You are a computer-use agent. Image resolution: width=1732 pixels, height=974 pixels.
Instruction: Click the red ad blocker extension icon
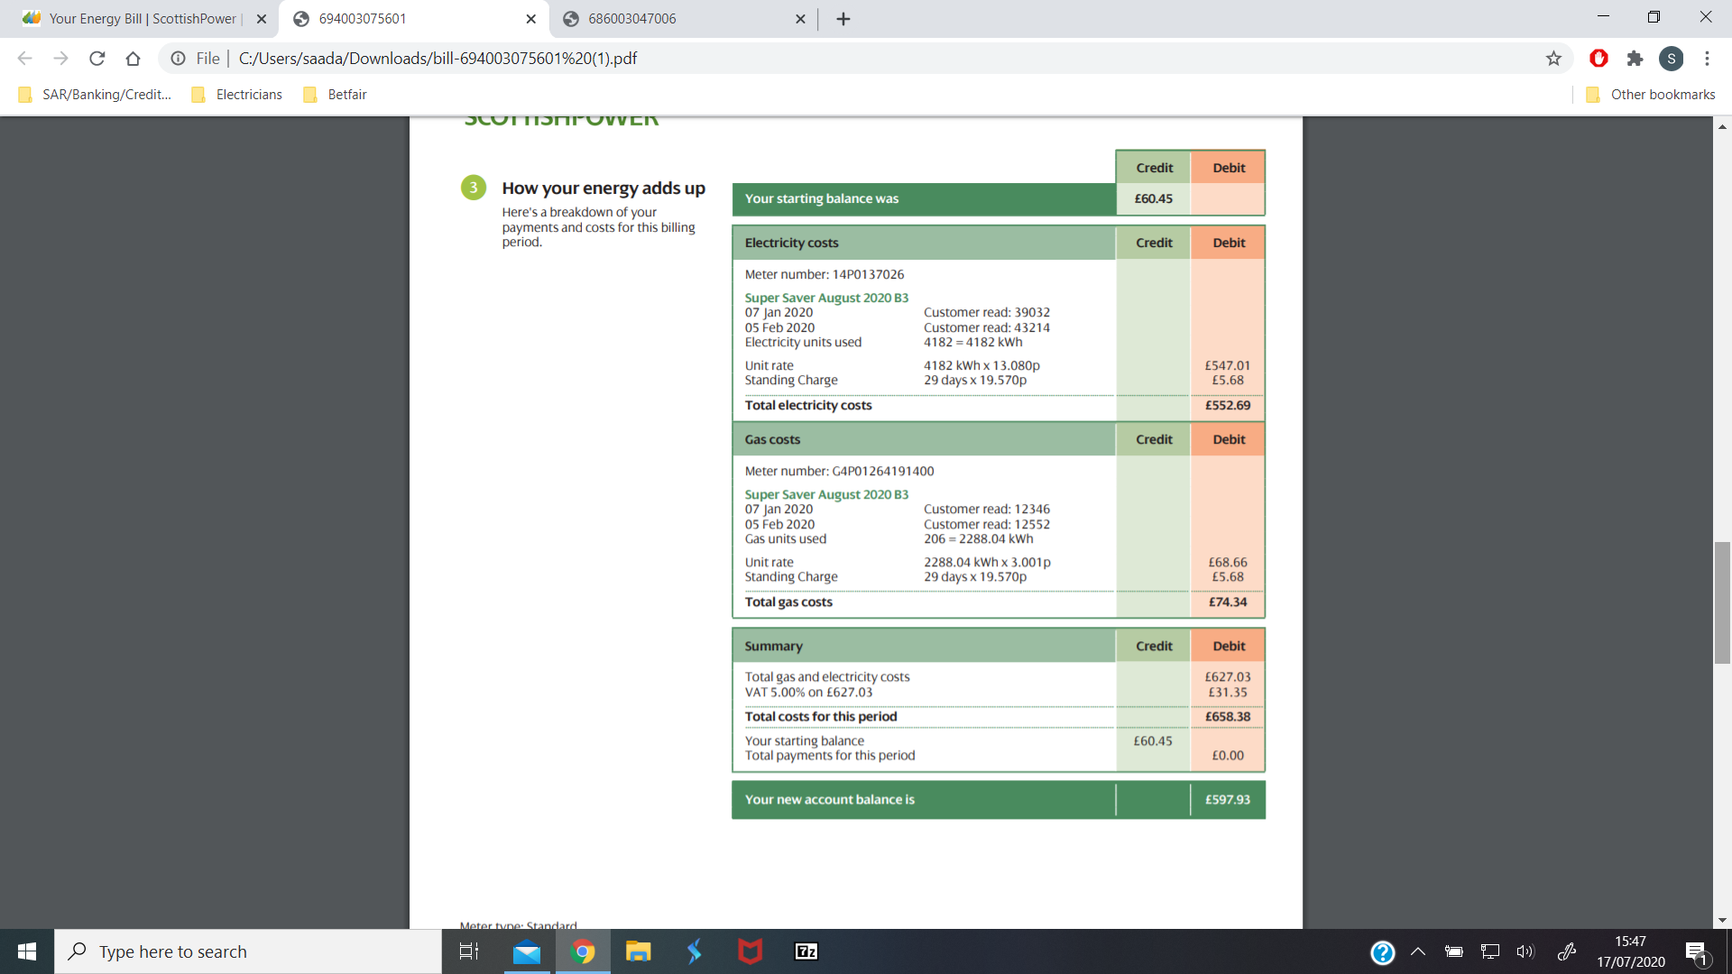click(x=1598, y=59)
